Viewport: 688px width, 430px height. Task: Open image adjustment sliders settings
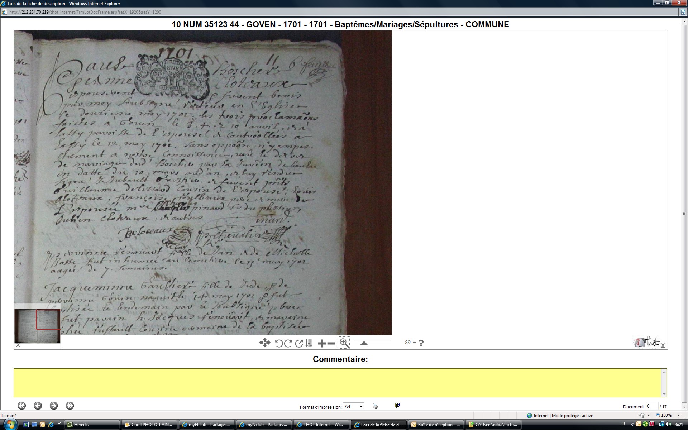(x=309, y=343)
